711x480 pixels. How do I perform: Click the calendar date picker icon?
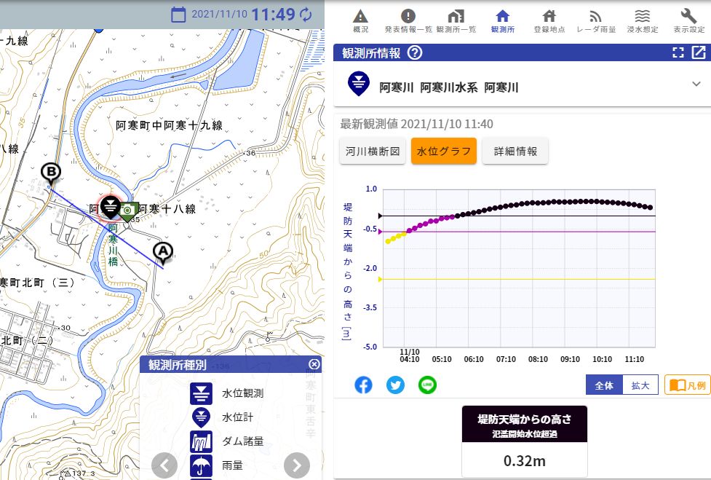(178, 15)
